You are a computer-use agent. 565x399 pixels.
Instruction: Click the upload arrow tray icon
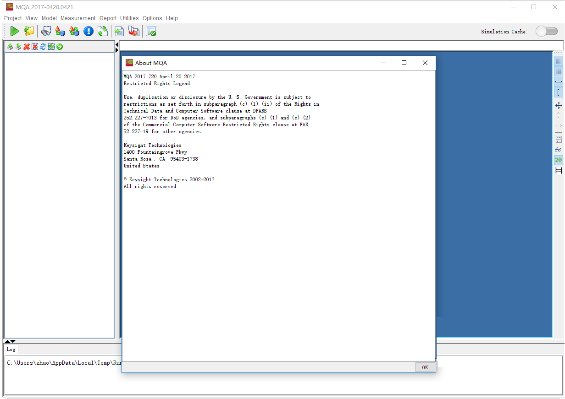10,47
